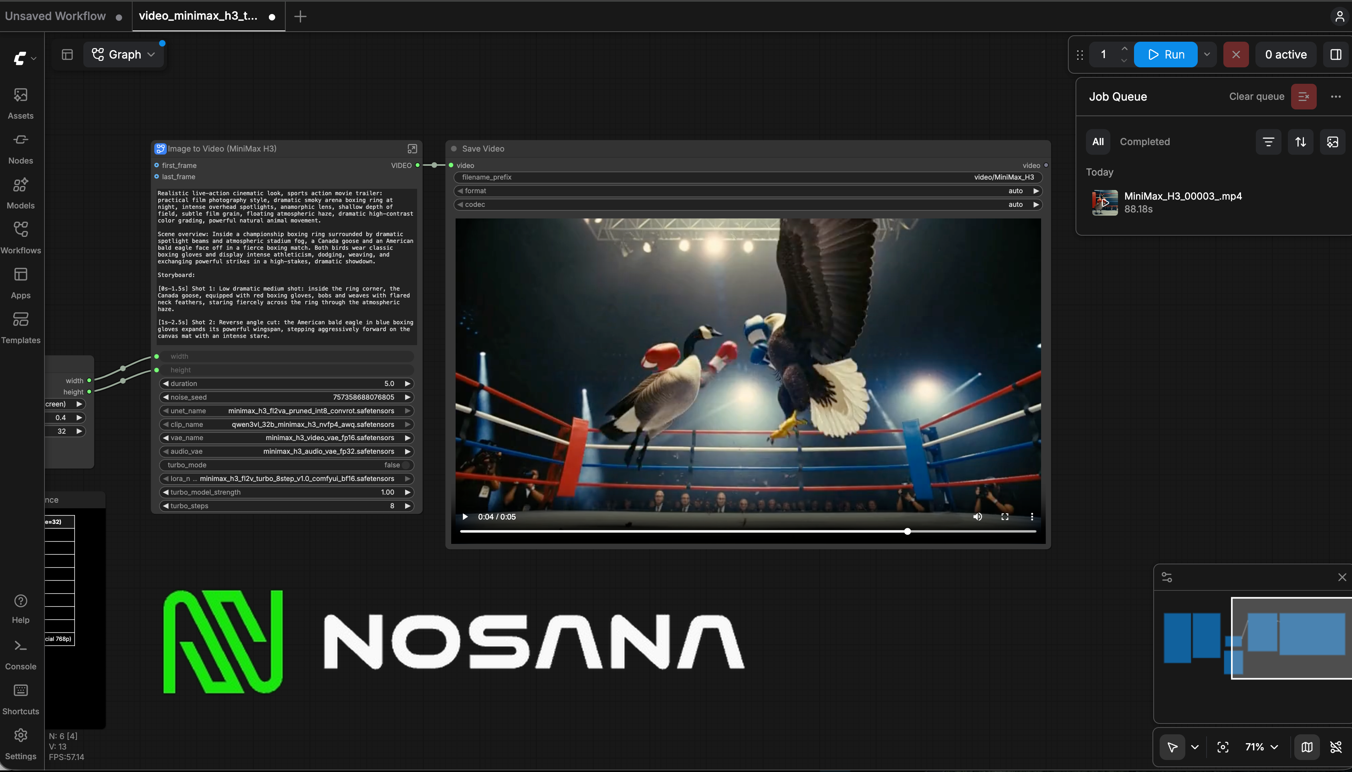Open minimap settings sliders icon
The image size is (1352, 772).
[1166, 577]
